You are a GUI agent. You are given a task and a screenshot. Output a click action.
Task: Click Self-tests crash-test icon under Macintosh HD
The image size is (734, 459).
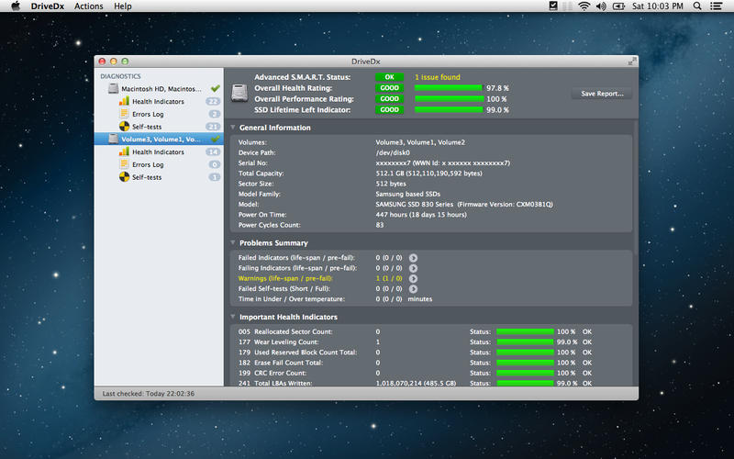[124, 127]
